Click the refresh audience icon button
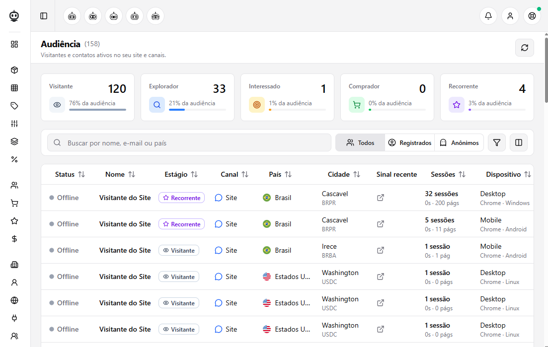 click(x=524, y=48)
